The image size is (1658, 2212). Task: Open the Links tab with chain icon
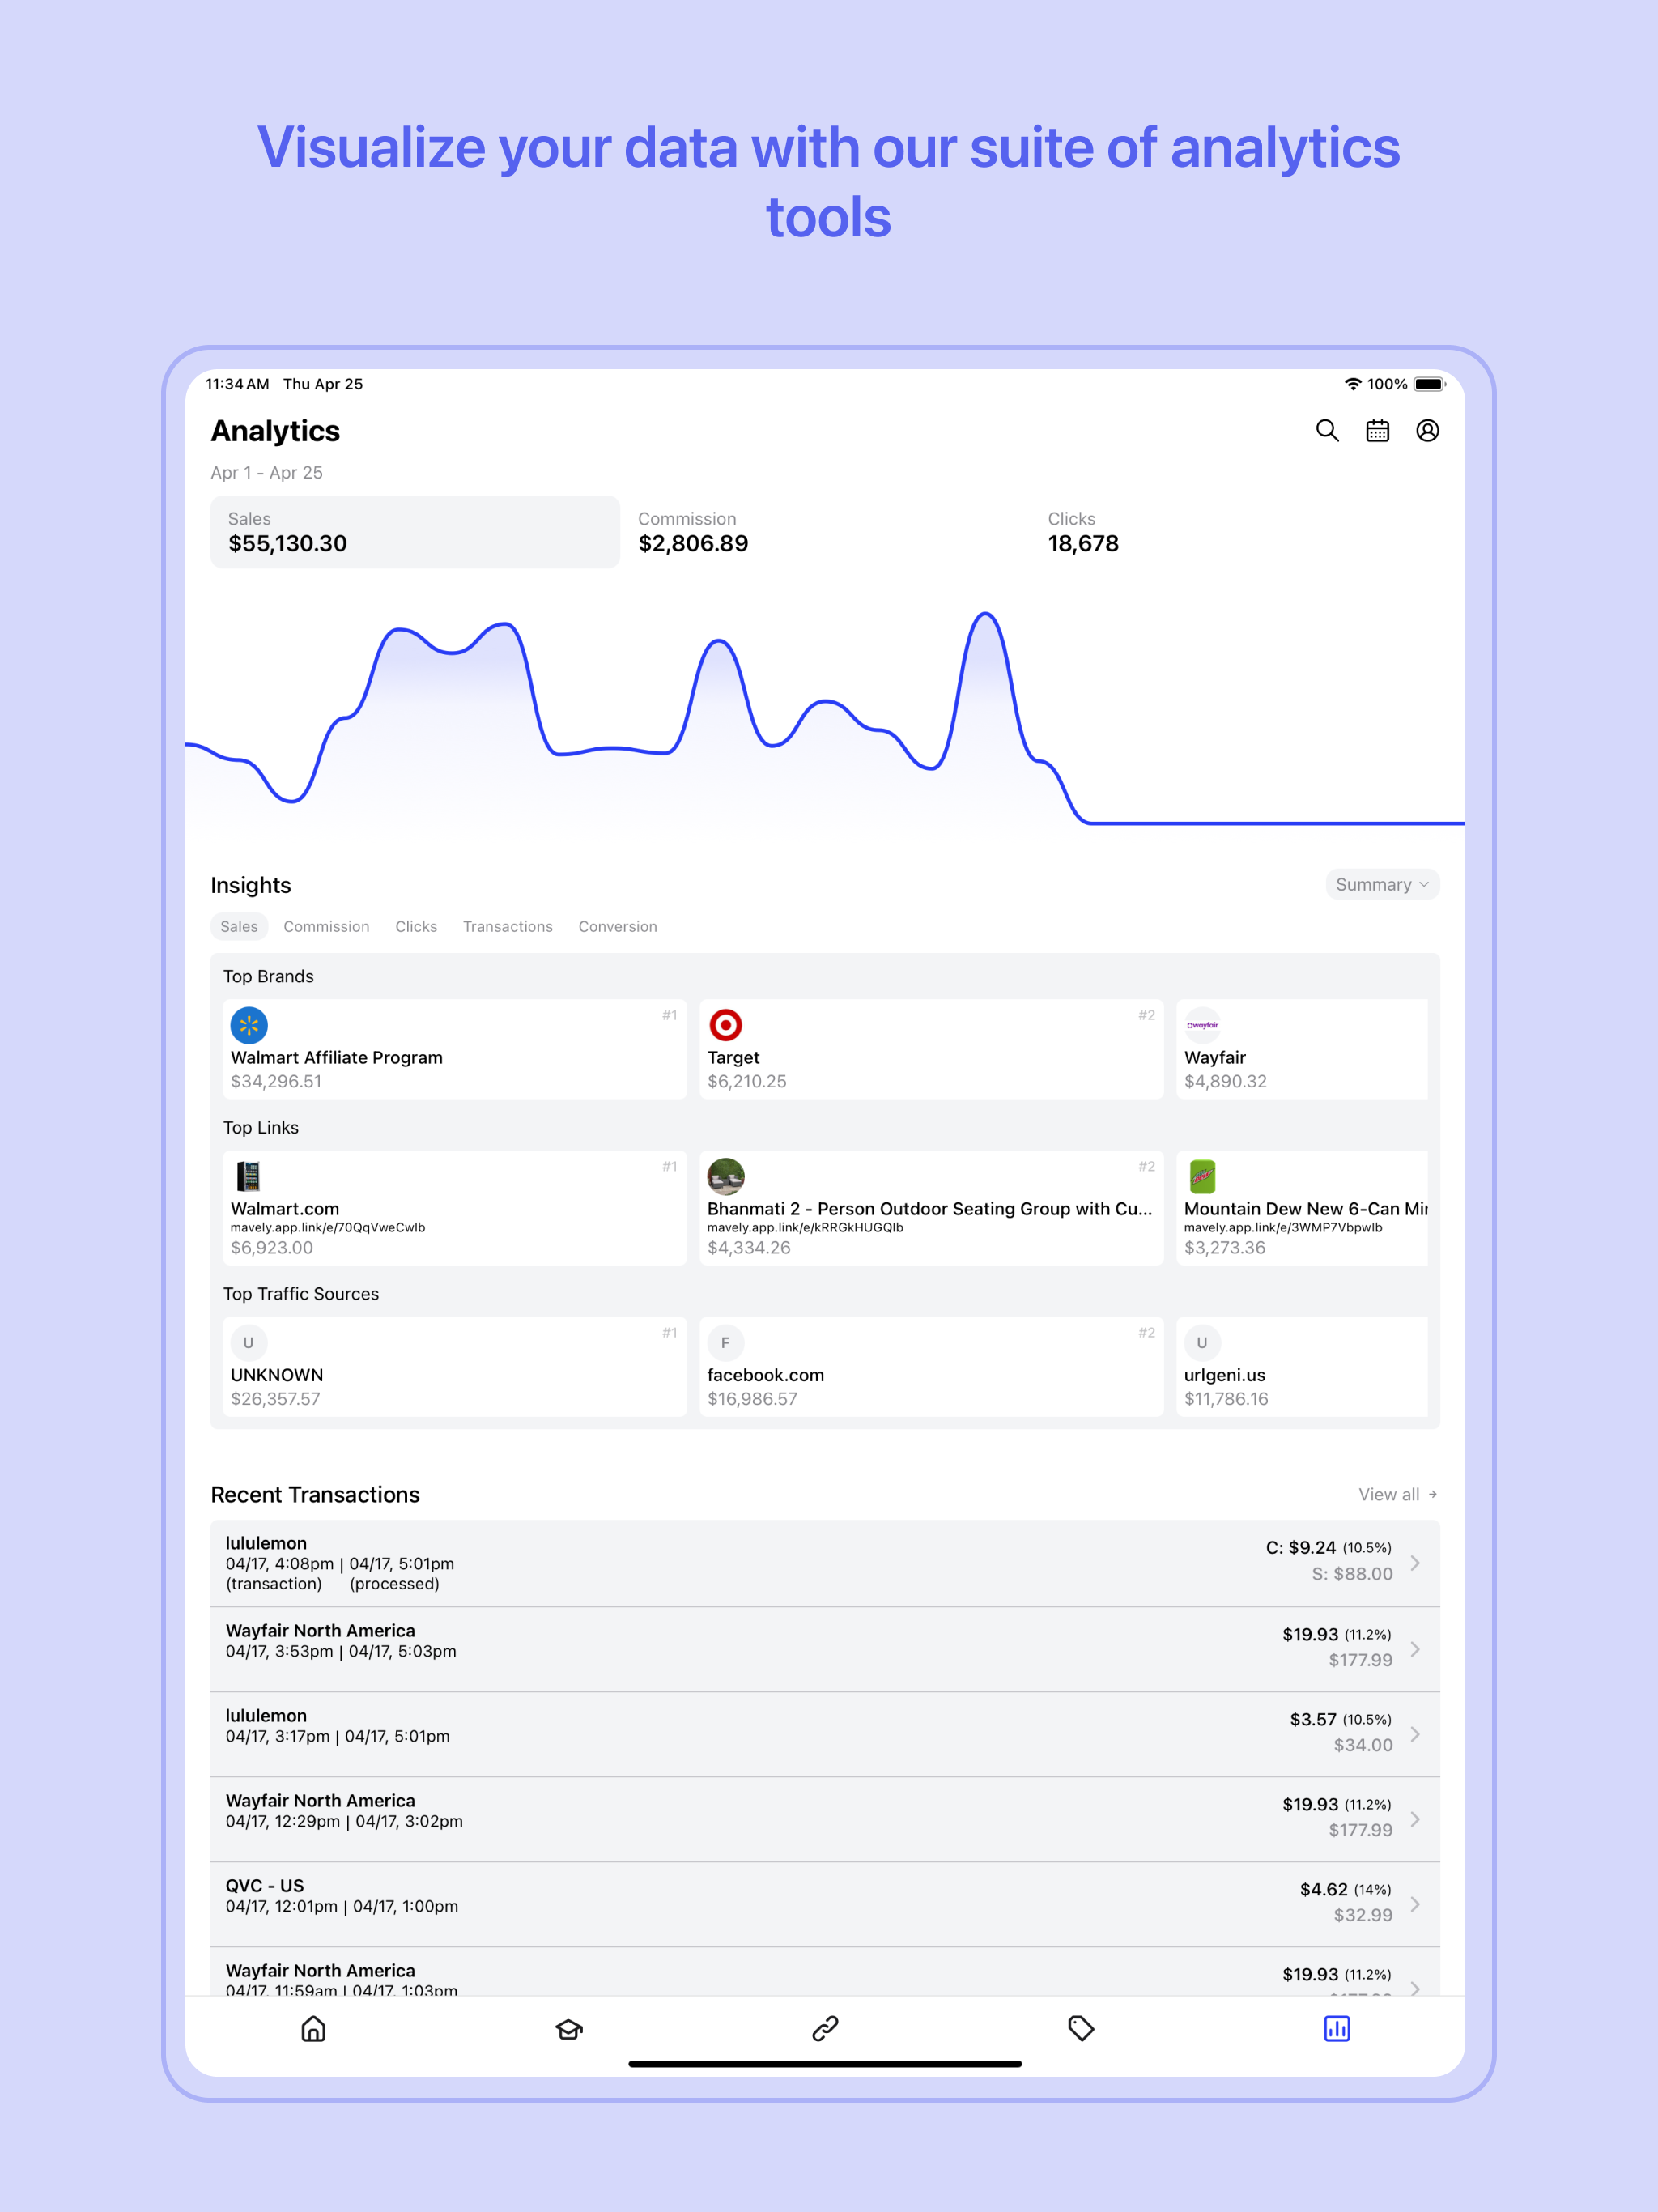point(824,2030)
